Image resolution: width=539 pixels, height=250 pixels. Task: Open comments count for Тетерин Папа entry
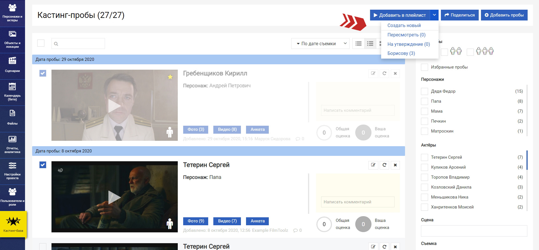tap(298, 230)
